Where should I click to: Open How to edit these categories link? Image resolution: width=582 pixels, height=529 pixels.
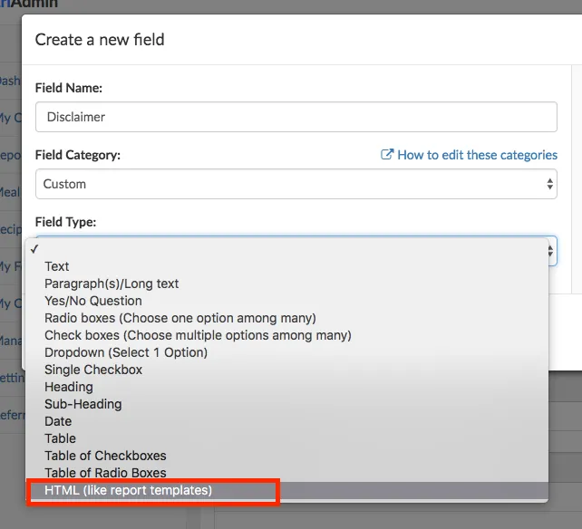(x=477, y=155)
